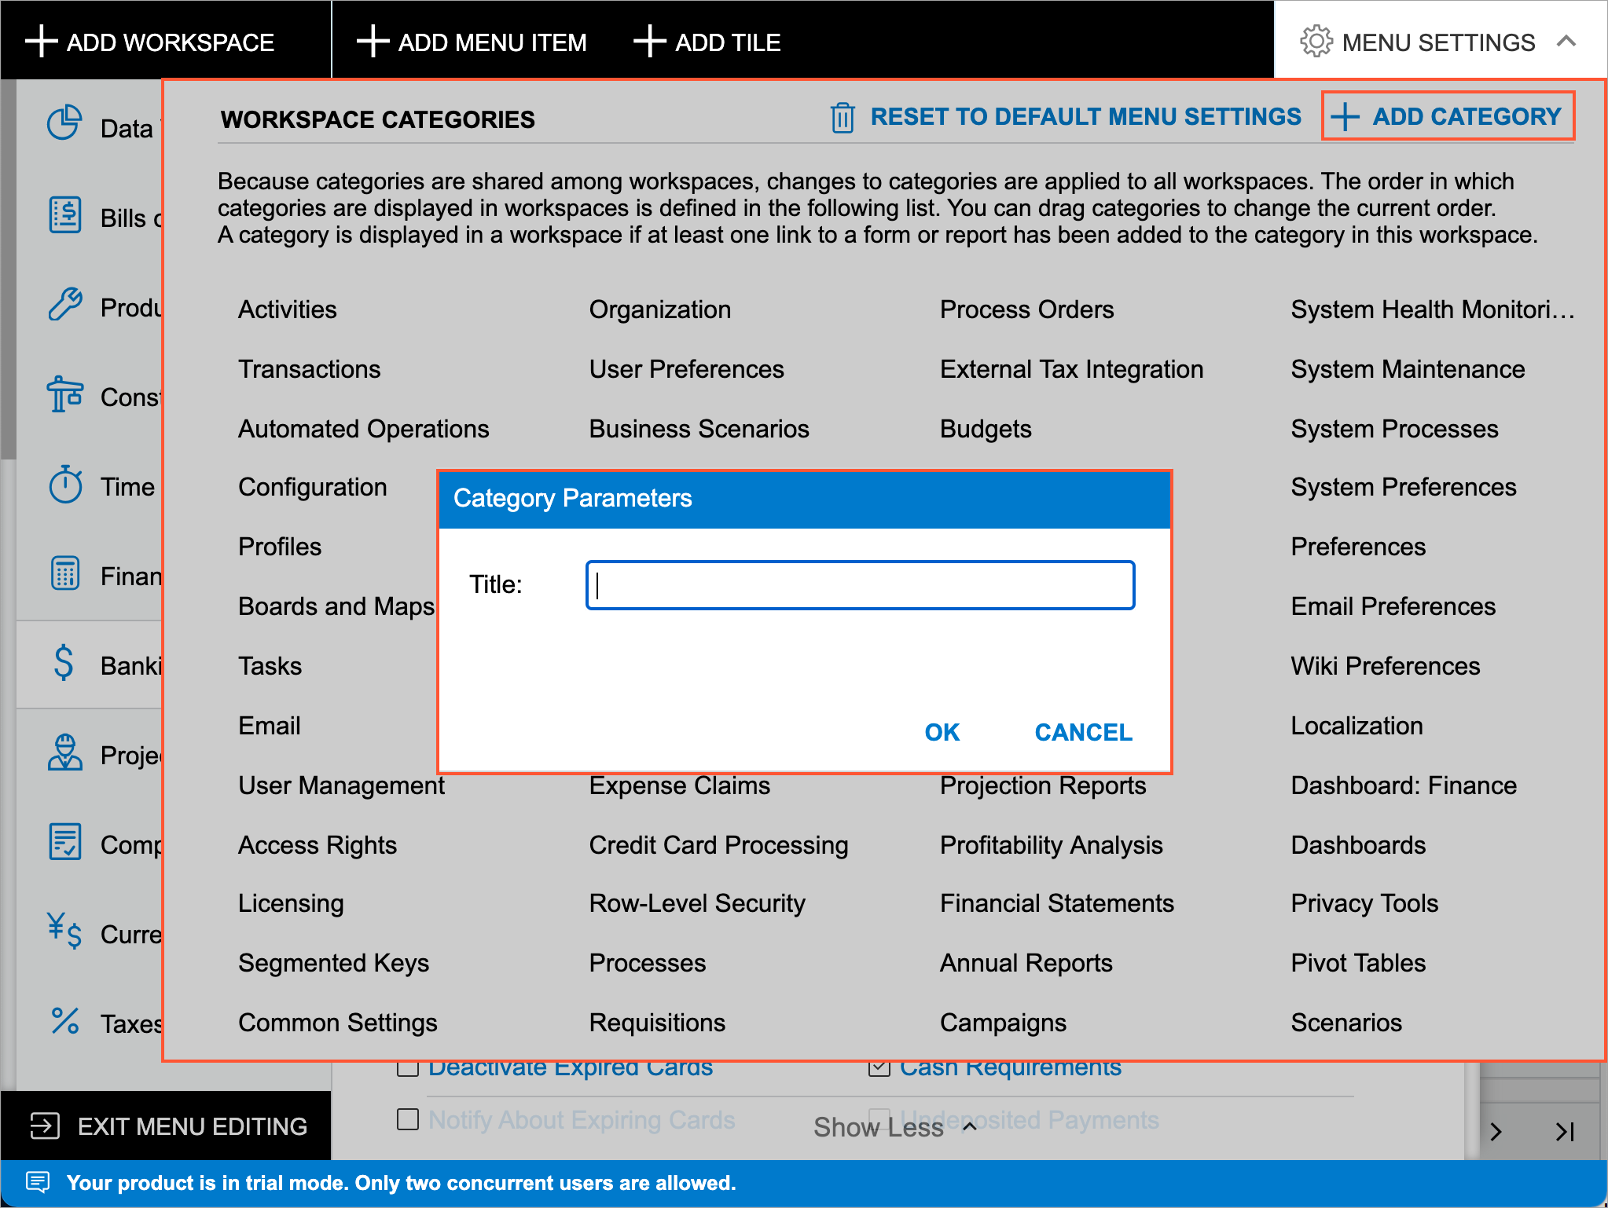Click the Construction crane icon
Viewport: 1608px width, 1208px height.
(64, 394)
